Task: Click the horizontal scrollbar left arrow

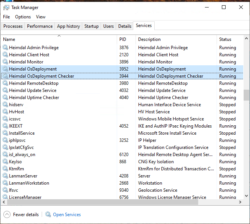Action: click(4, 202)
